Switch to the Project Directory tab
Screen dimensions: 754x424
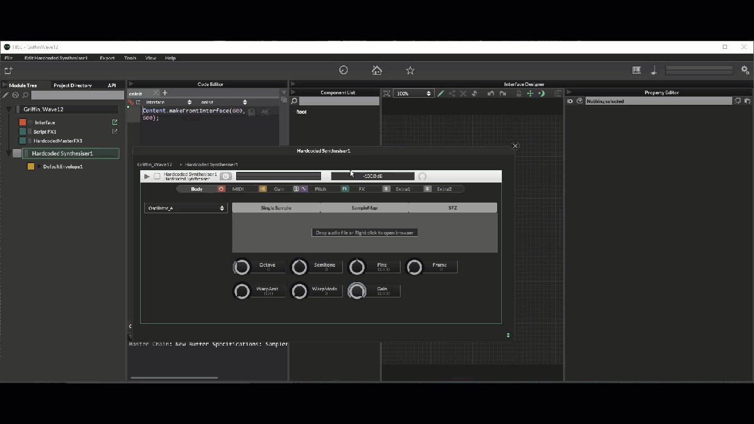coord(72,85)
